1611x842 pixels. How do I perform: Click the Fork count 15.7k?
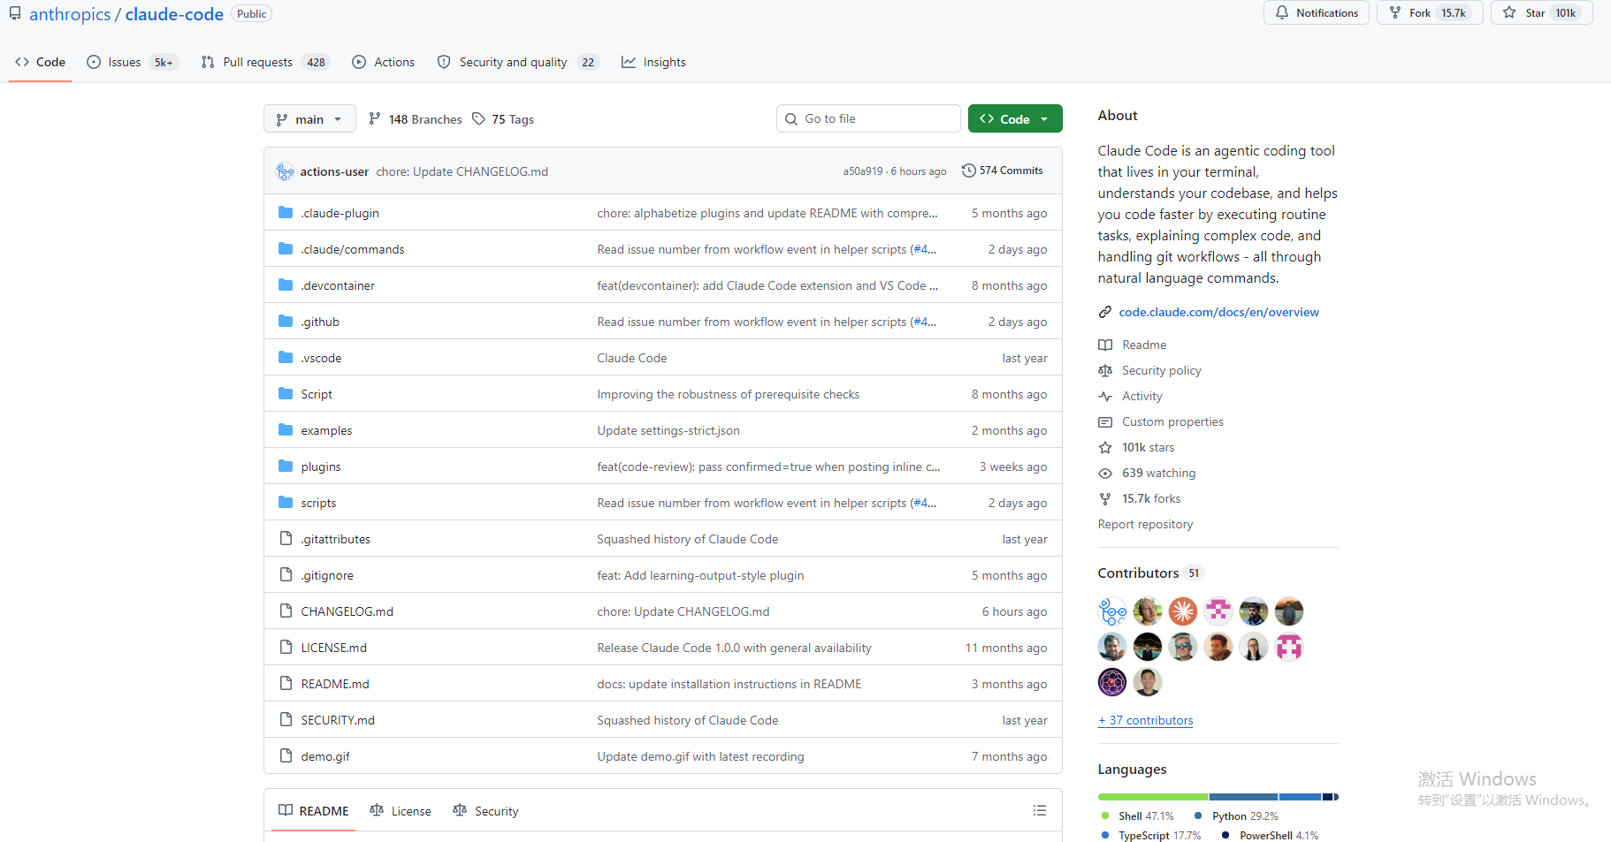(1454, 12)
